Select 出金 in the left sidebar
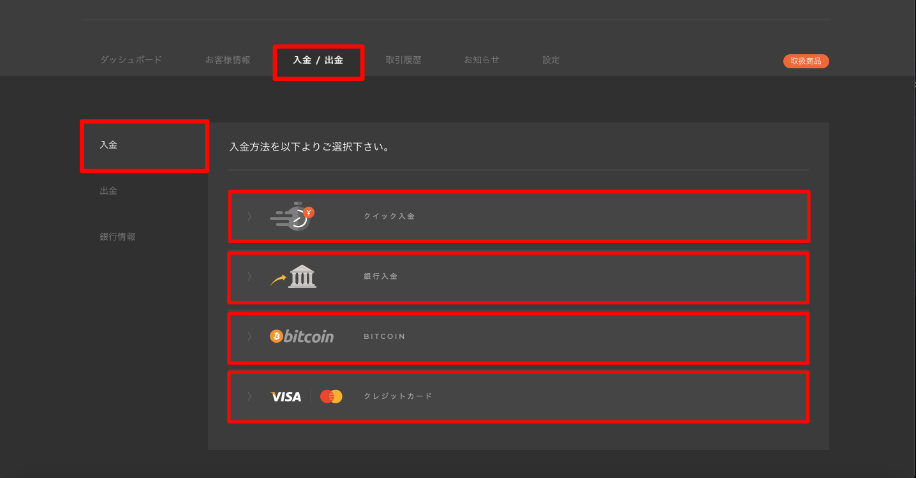This screenshot has width=916, height=478. click(x=108, y=191)
